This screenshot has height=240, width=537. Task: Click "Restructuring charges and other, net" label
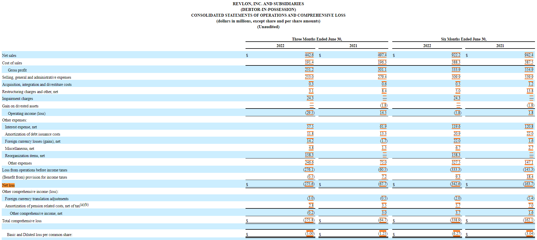[x=30, y=92]
